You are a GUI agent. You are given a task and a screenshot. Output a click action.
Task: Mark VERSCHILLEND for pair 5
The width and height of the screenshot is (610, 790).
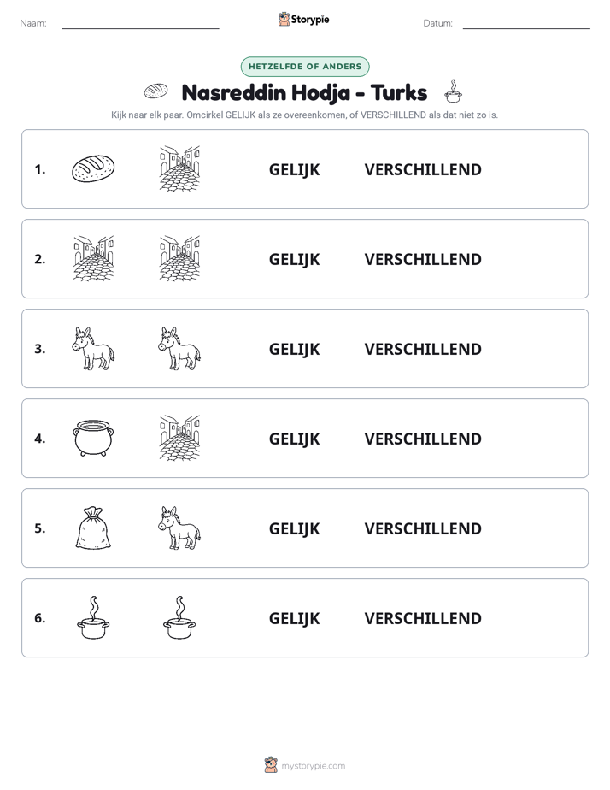click(x=423, y=528)
